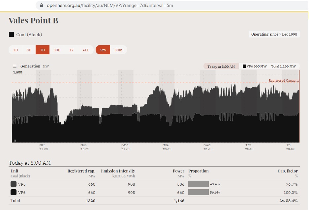This screenshot has height=210, width=309.
Task: Select the ALL range option
Action: (86, 50)
